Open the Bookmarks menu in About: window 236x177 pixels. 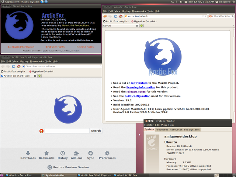pos(139,11)
